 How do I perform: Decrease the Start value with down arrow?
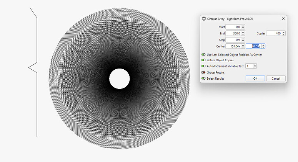pos(243,28)
